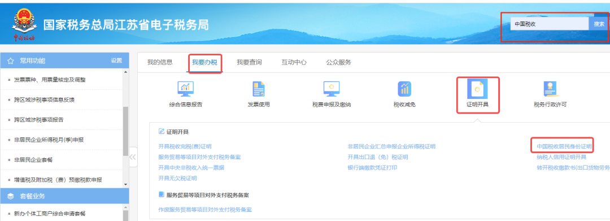
Task: Open 增值税及附加税（费）预缴税款申报
Action: (x=58, y=180)
